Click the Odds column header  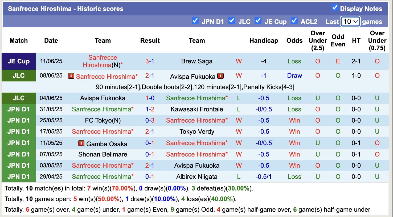[294, 40]
